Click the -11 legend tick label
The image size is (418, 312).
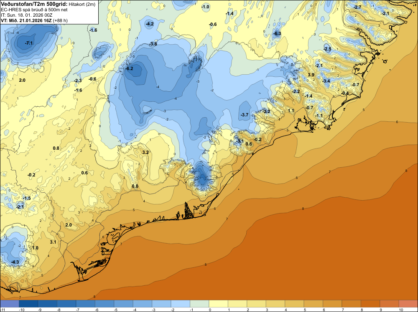(x=3, y=310)
